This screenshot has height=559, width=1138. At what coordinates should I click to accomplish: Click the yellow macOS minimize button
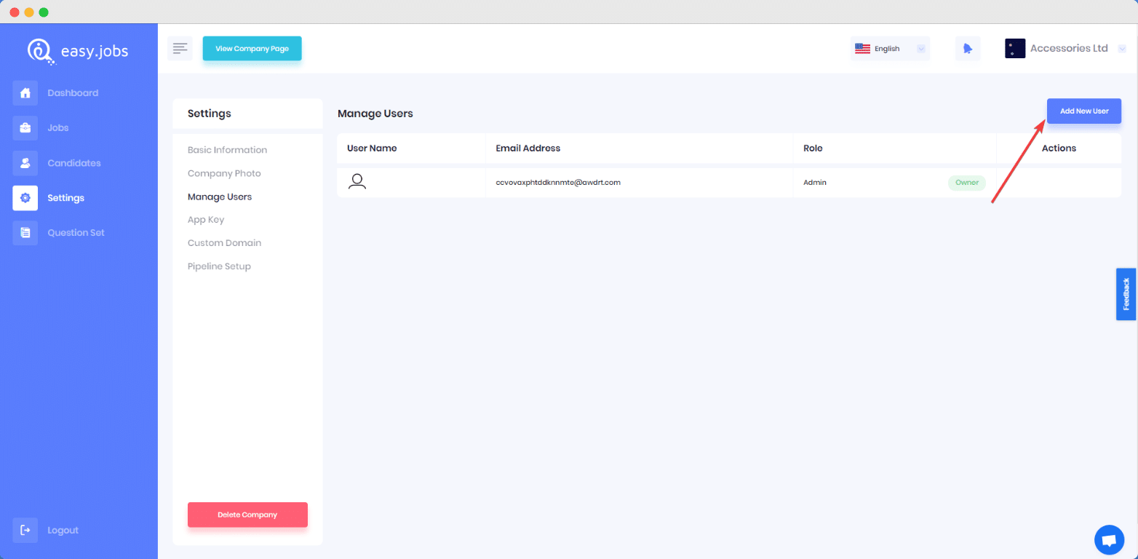click(x=29, y=12)
